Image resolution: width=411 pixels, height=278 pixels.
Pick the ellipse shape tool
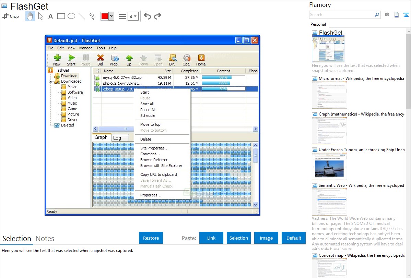(71, 16)
